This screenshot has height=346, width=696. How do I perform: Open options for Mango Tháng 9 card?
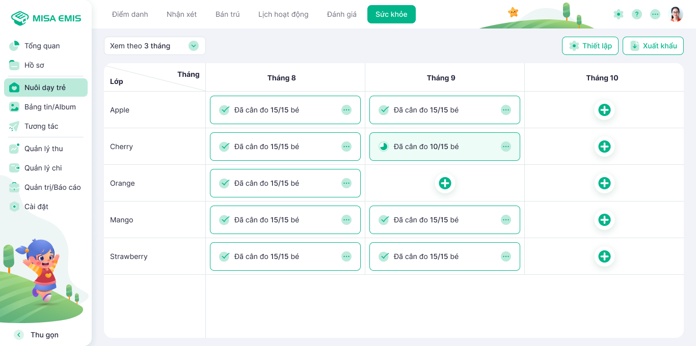[505, 220]
